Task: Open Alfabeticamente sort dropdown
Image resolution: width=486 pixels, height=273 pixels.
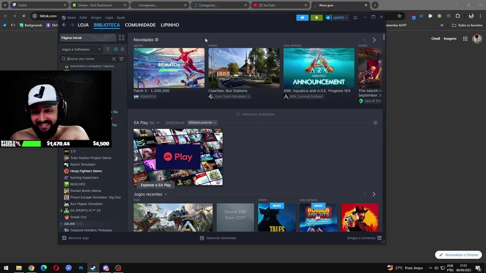Action: (202, 122)
